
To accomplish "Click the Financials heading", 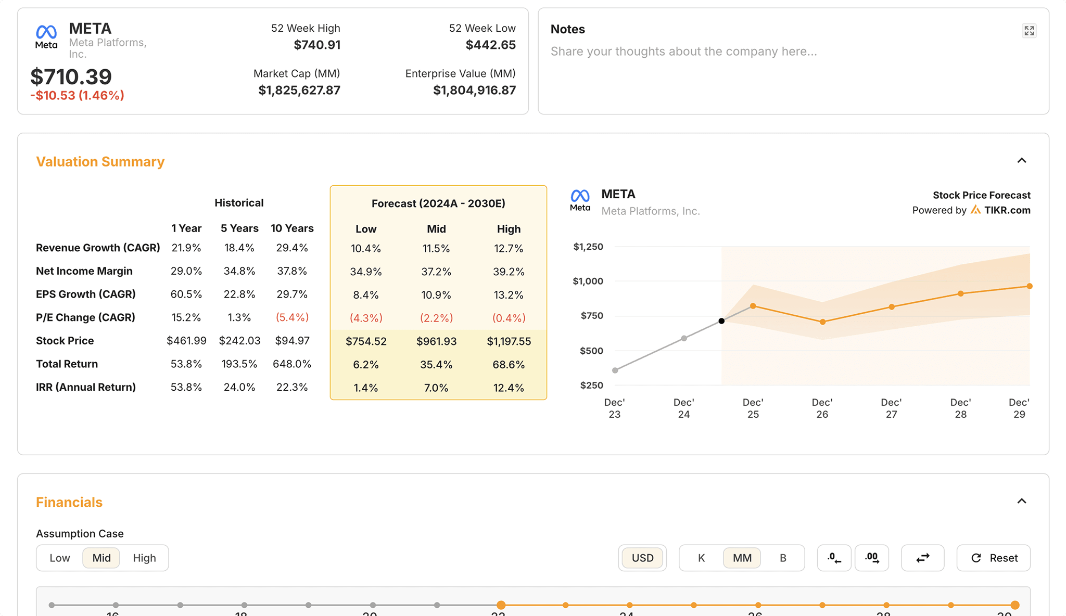I will 69,502.
